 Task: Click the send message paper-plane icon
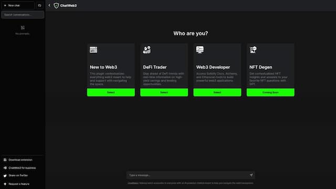pos(251,175)
